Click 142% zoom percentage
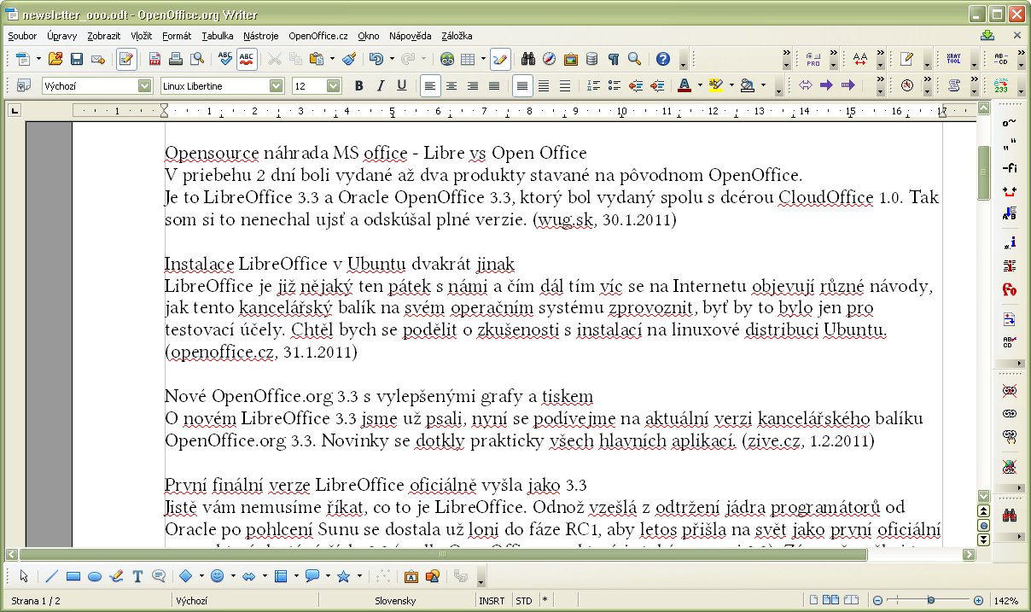This screenshot has height=612, width=1031. click(1005, 601)
